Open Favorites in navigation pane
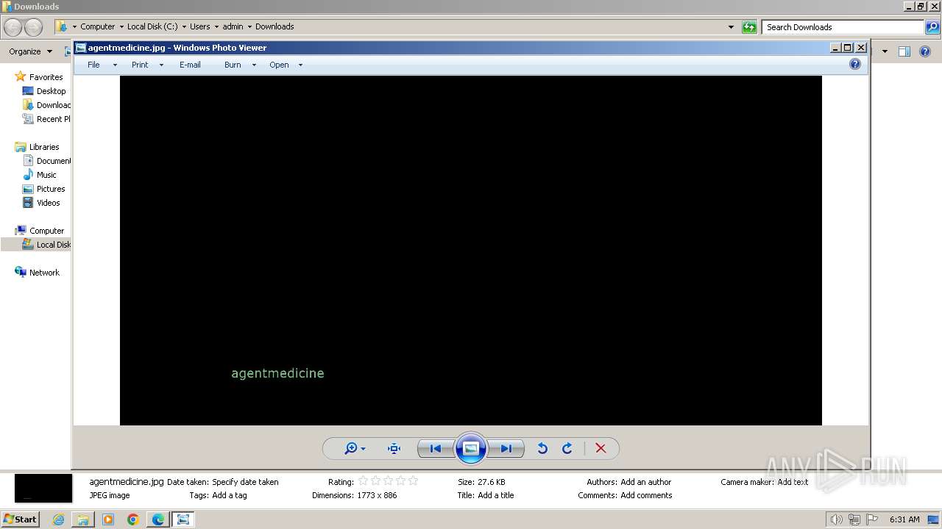The height and width of the screenshot is (529, 942). 46,77
